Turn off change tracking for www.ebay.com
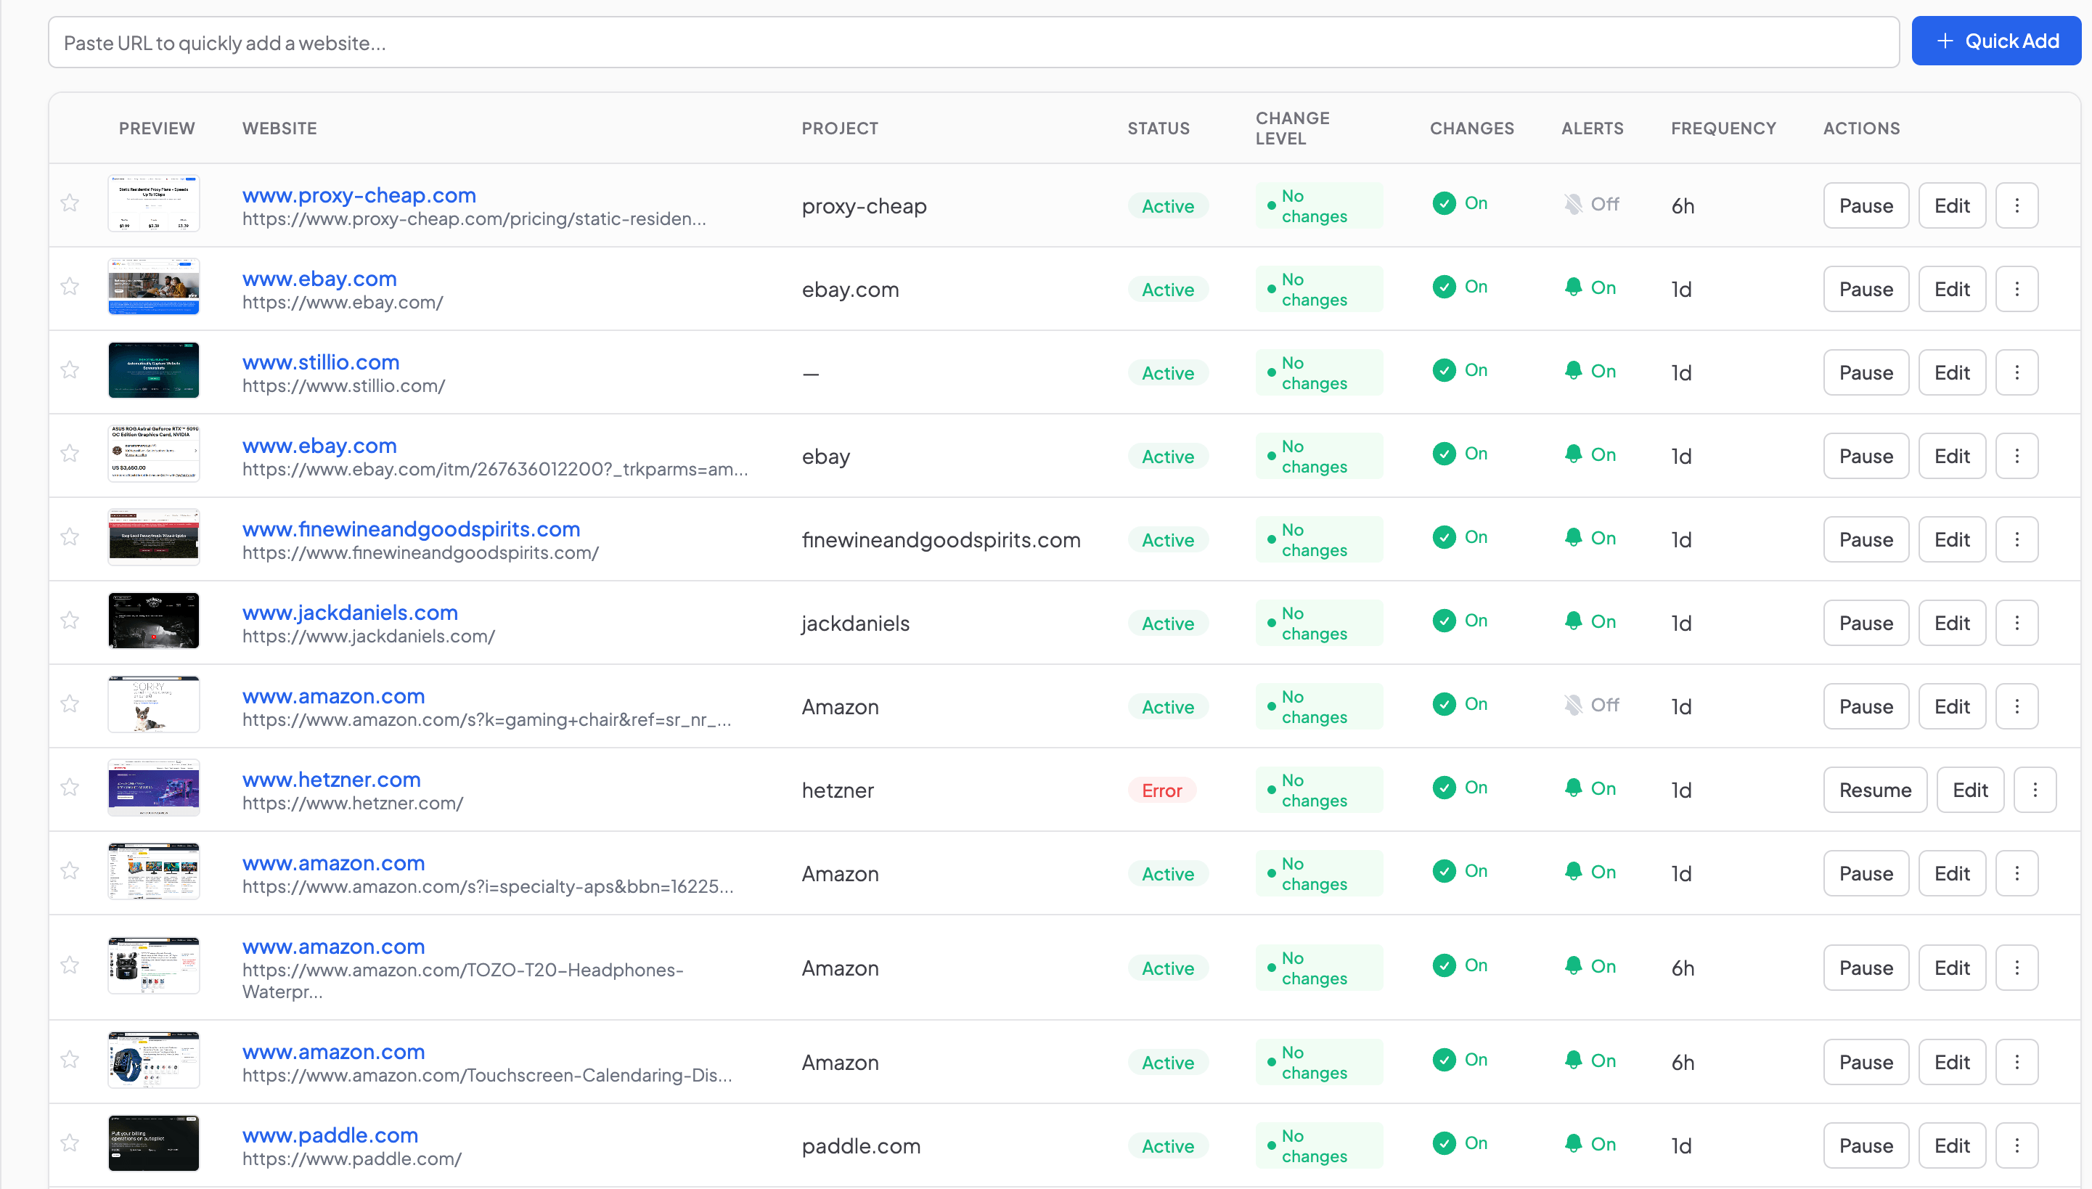Image resolution: width=2092 pixels, height=1189 pixels. click(x=1445, y=287)
